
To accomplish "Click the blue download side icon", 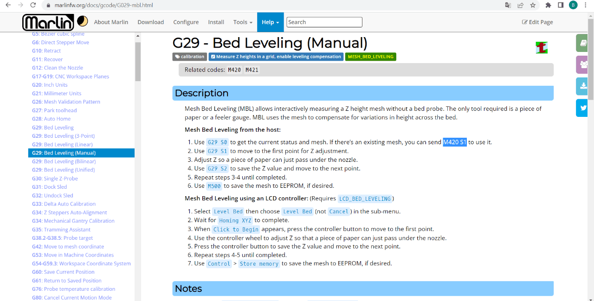I will (582, 86).
